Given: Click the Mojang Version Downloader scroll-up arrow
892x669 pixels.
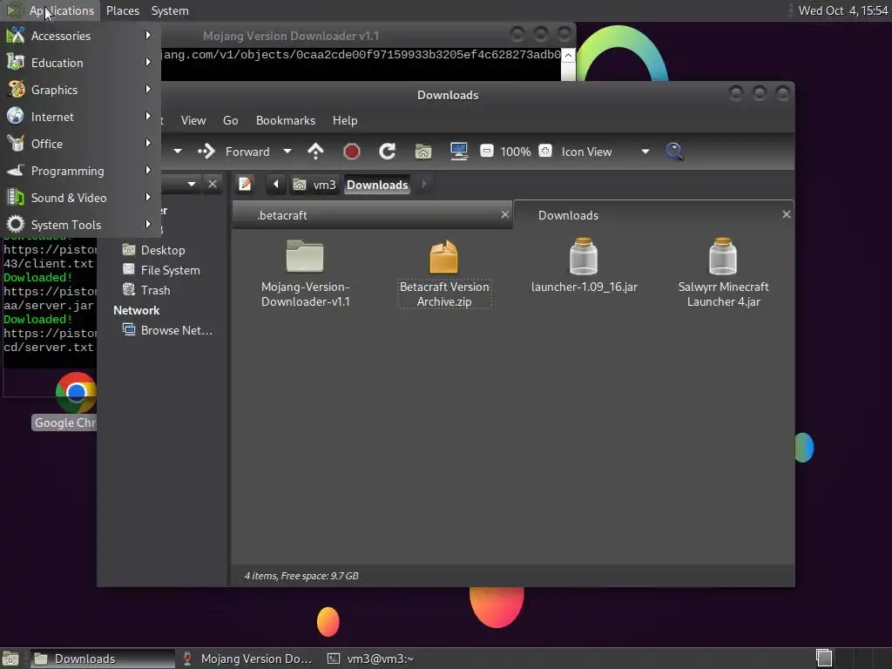Looking at the screenshot, I should pyautogui.click(x=568, y=55).
